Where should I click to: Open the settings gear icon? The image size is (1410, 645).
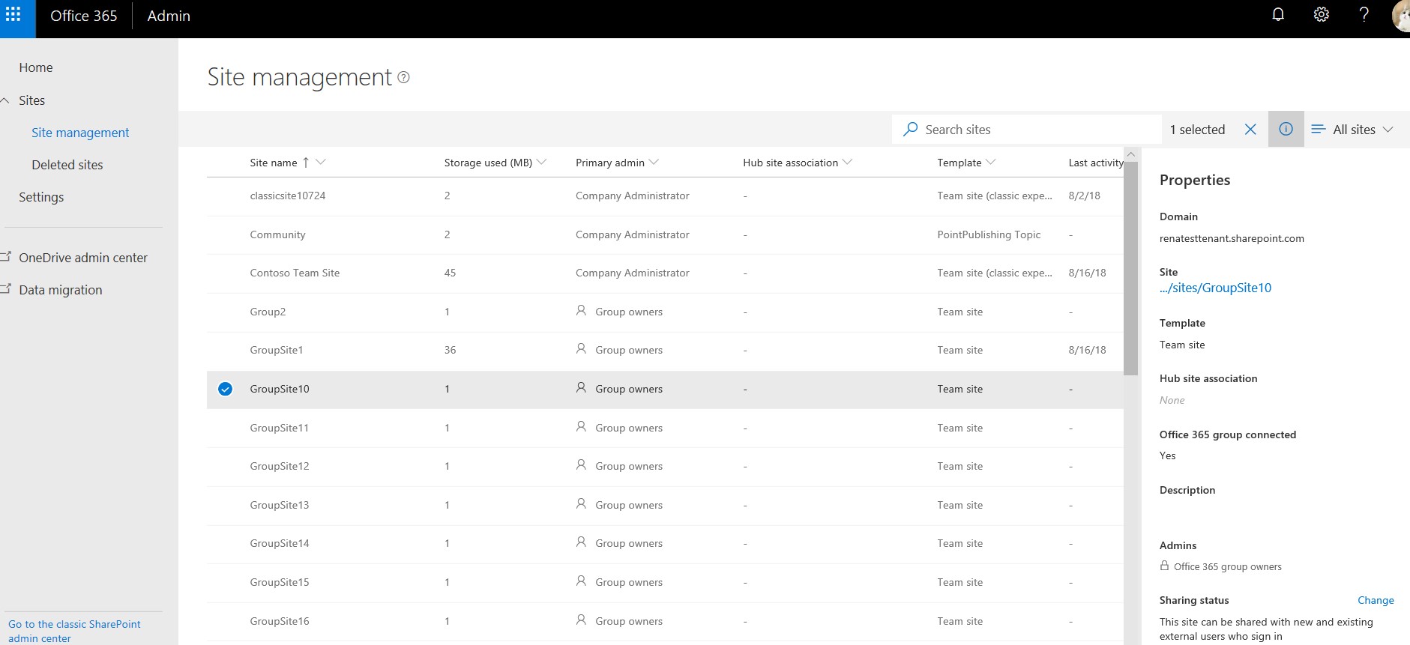tap(1322, 15)
